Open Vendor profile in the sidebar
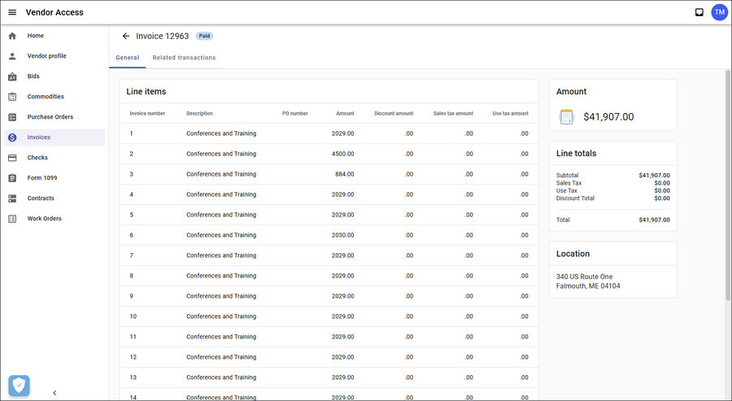The width and height of the screenshot is (732, 401). (x=46, y=56)
